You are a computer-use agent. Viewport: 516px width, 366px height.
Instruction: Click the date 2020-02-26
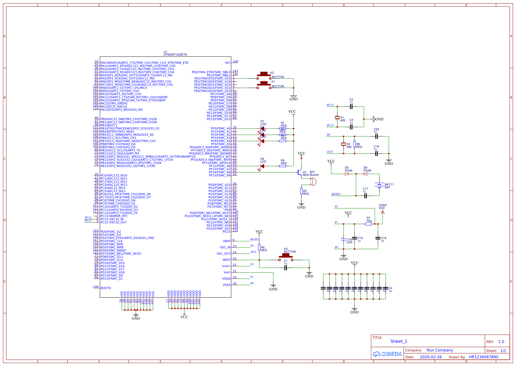click(x=431, y=357)
